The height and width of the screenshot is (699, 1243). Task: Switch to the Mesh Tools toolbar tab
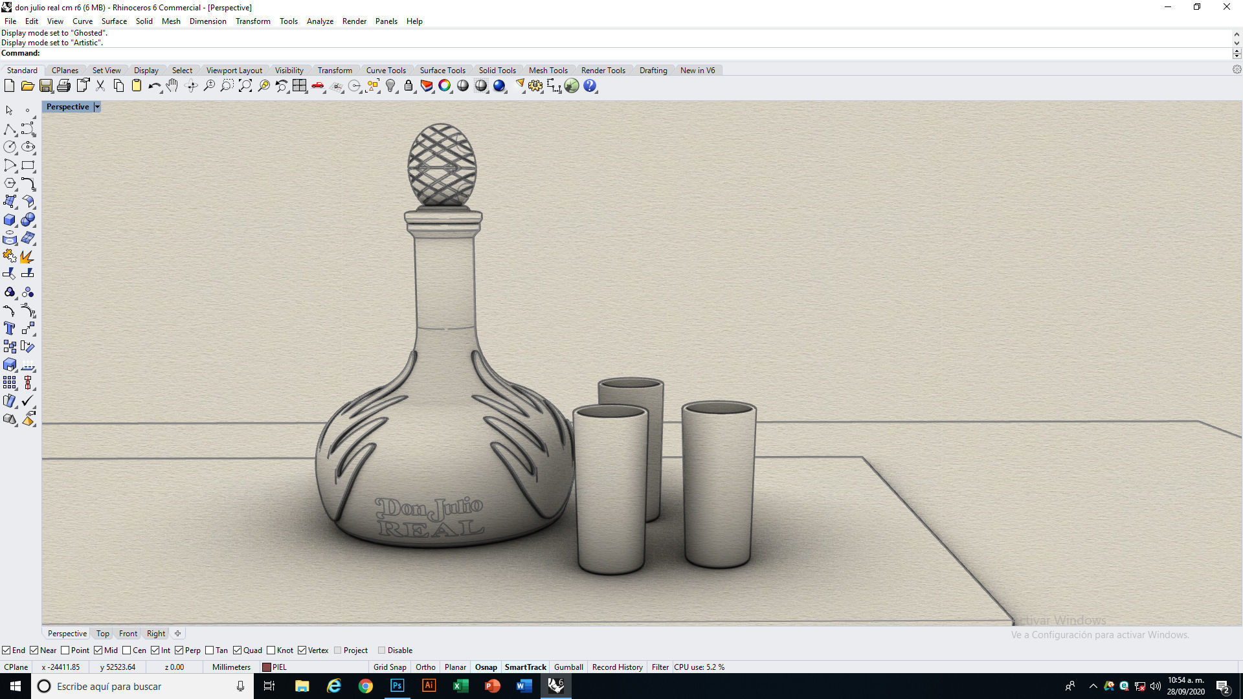548,71
